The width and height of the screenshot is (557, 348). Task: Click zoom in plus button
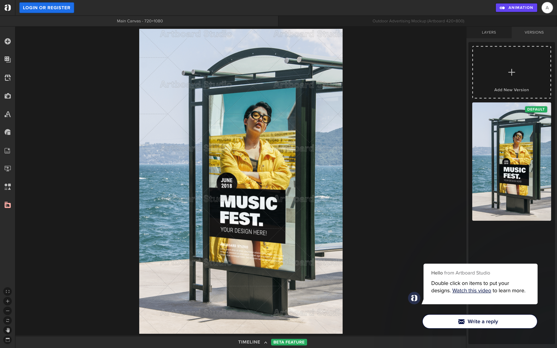(x=8, y=301)
